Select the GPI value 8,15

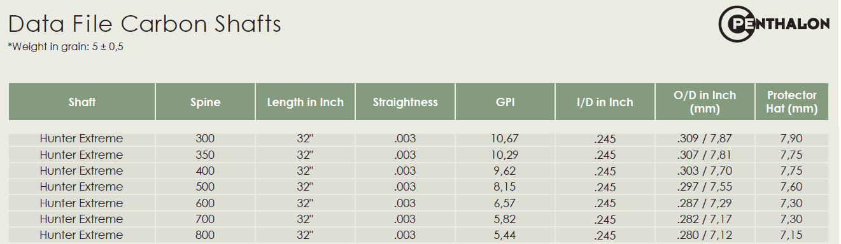[x=505, y=187]
